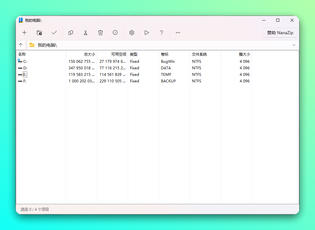The width and height of the screenshot is (315, 230).
Task: Click the address bar path field
Action: [155, 45]
